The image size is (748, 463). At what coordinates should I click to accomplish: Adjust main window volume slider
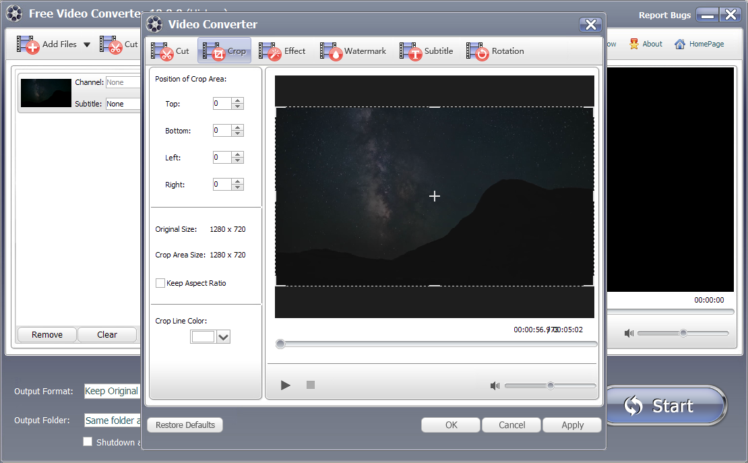tap(683, 333)
